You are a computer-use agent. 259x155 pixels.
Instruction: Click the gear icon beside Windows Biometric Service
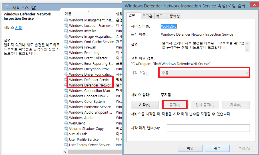(66, 107)
